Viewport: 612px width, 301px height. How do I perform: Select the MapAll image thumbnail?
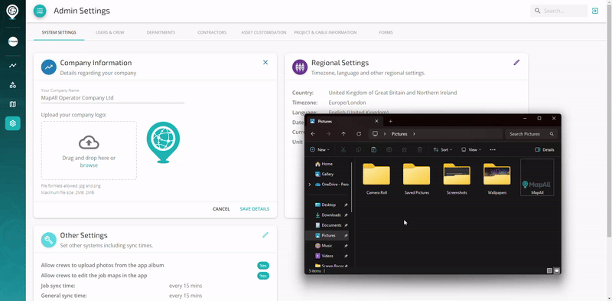tap(537, 177)
